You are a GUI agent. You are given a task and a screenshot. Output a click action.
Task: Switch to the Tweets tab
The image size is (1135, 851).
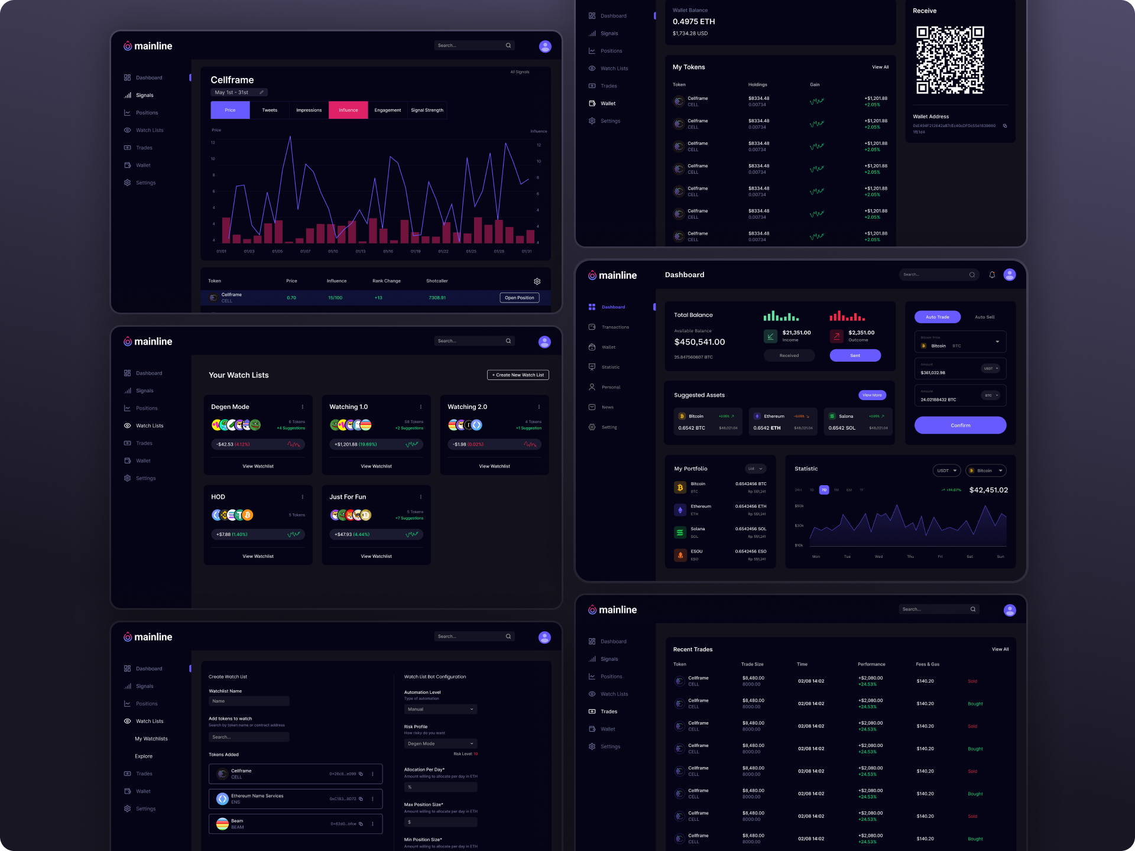270,110
